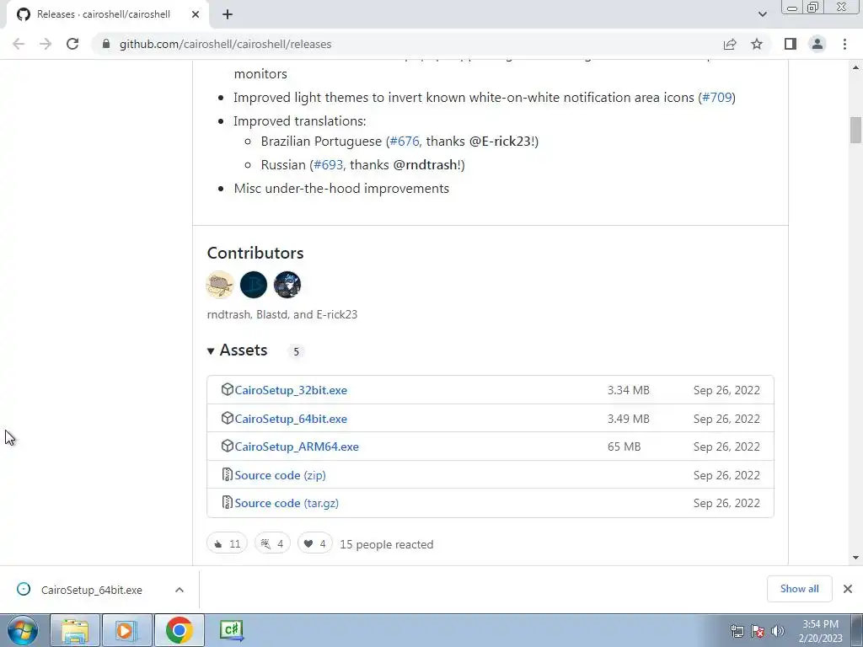The height and width of the screenshot is (647, 863).
Task: Open @rndtrash user mention
Action: click(x=425, y=164)
